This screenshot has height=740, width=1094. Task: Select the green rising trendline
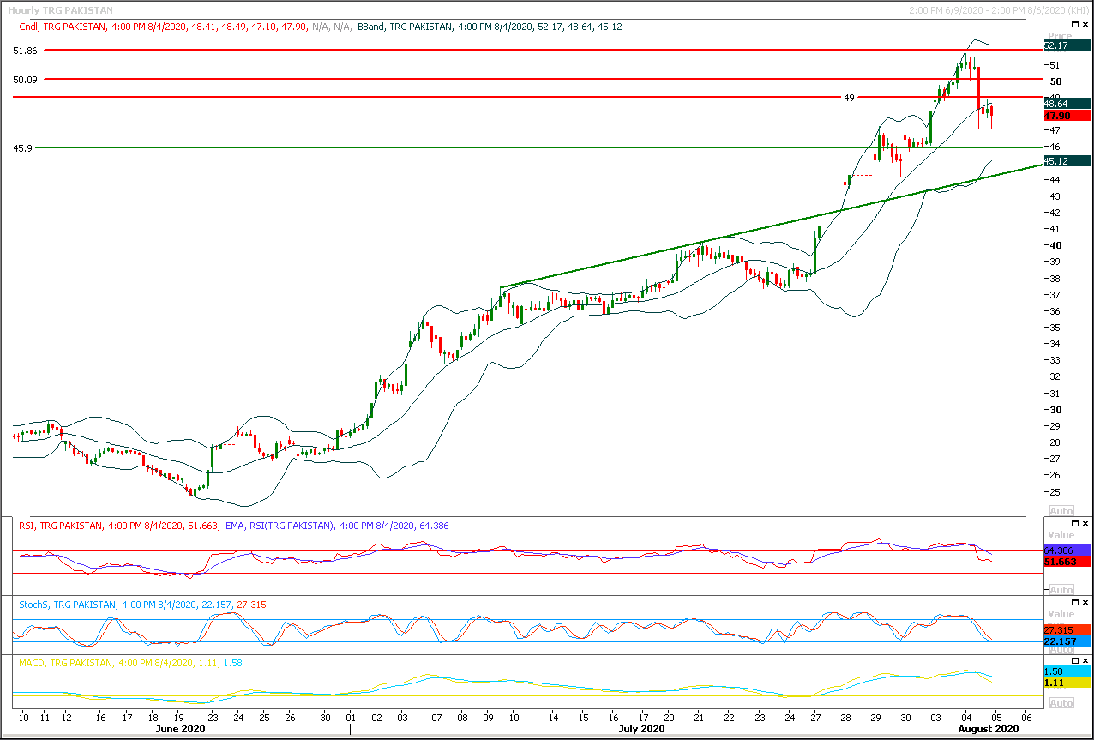point(772,226)
